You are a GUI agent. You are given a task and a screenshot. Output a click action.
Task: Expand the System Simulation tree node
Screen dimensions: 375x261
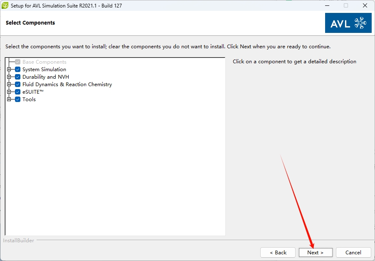tap(9, 70)
